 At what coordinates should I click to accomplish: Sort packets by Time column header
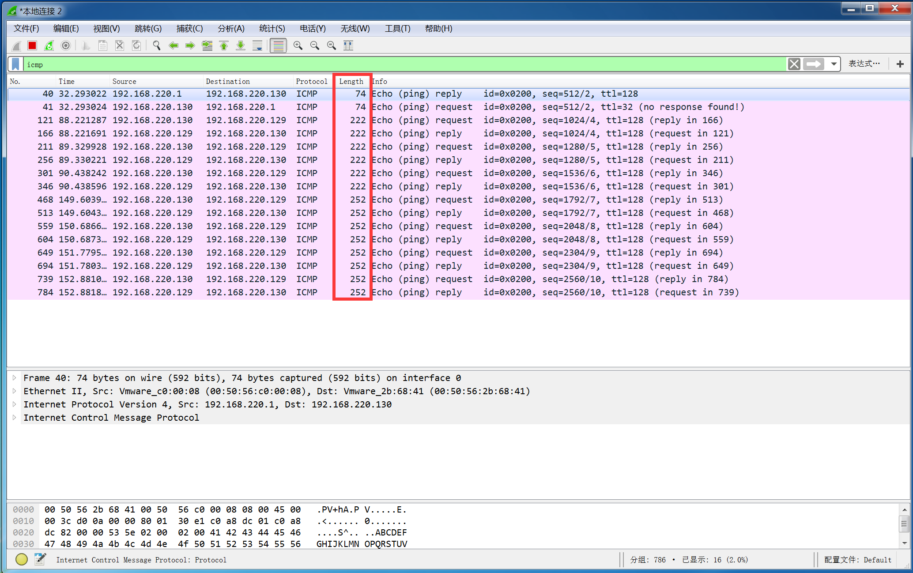click(83, 81)
